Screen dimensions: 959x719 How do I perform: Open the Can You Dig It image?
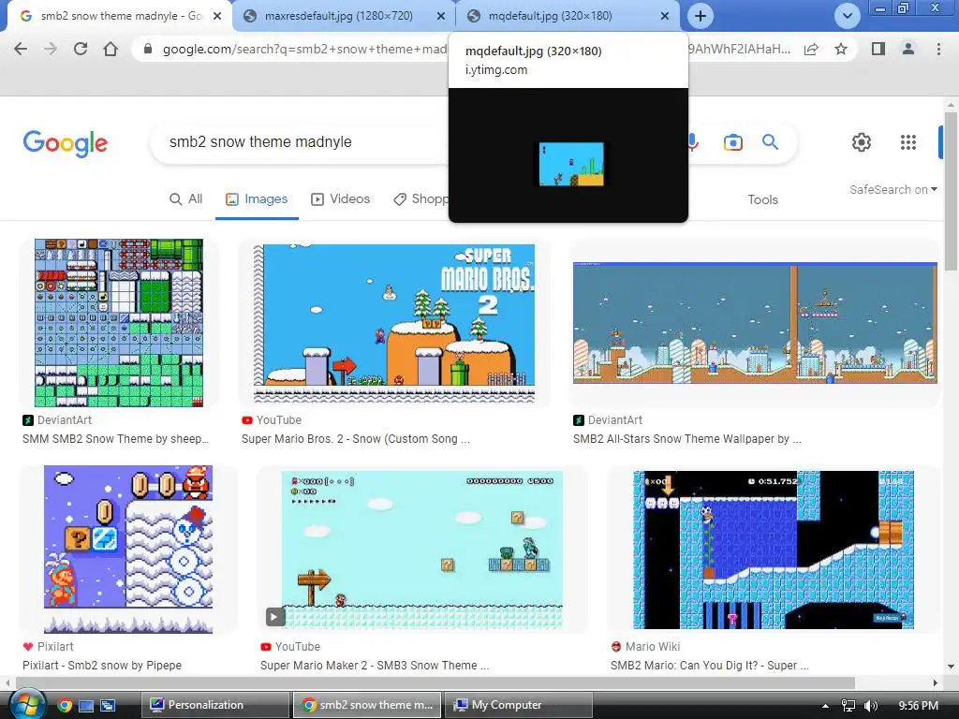(774, 550)
